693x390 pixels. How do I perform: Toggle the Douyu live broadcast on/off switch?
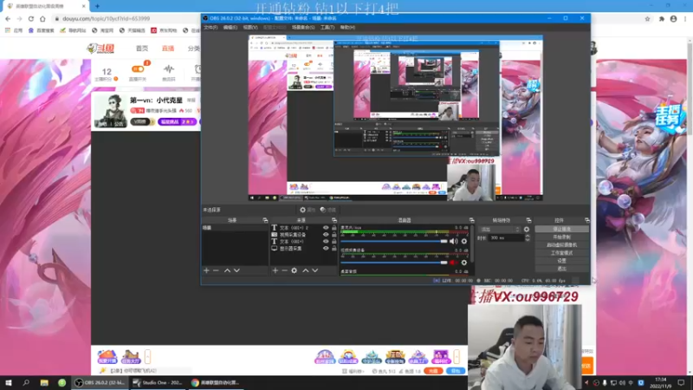(x=138, y=69)
